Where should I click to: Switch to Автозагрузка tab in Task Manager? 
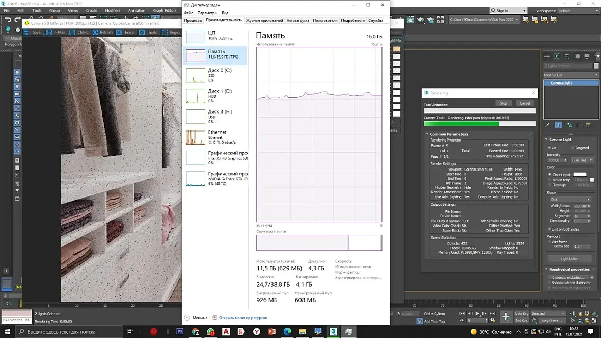tap(298, 20)
